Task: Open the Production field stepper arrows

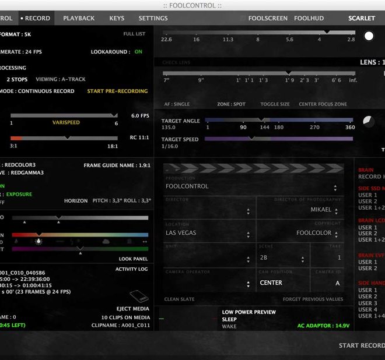Action: click(335, 188)
